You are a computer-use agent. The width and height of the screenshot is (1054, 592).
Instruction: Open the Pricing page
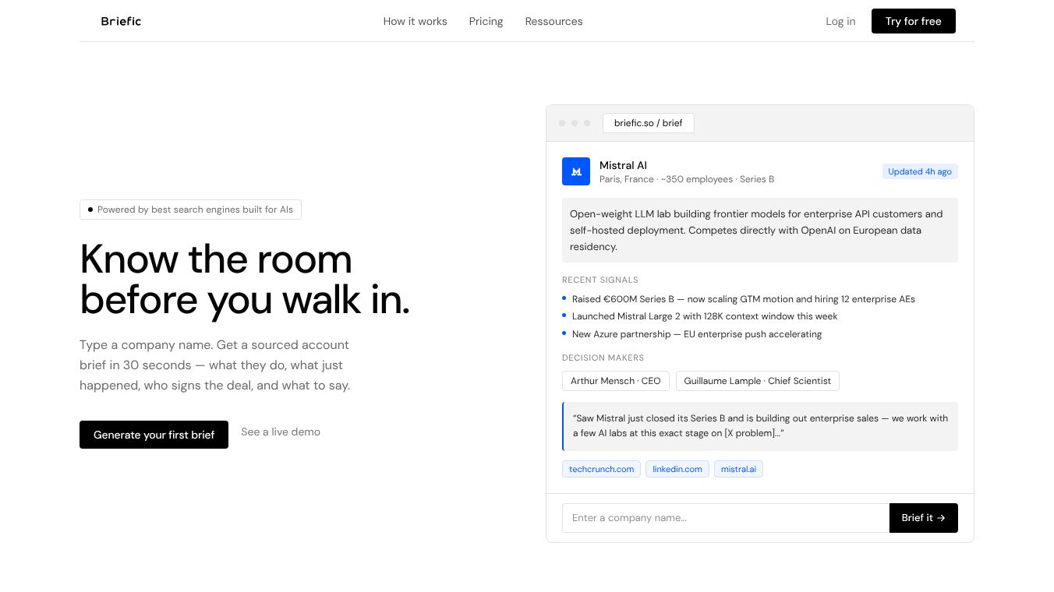[486, 21]
